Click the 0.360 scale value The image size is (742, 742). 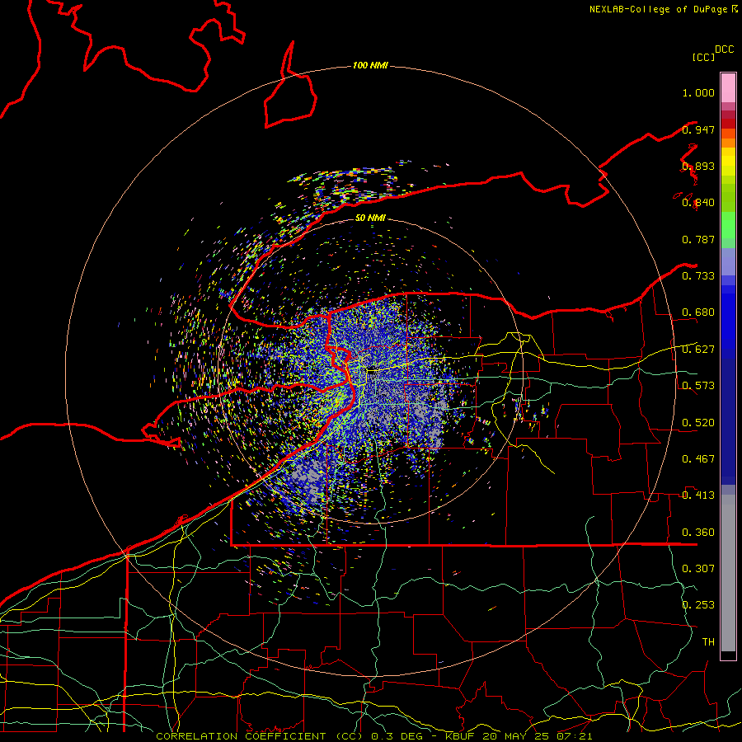[698, 533]
